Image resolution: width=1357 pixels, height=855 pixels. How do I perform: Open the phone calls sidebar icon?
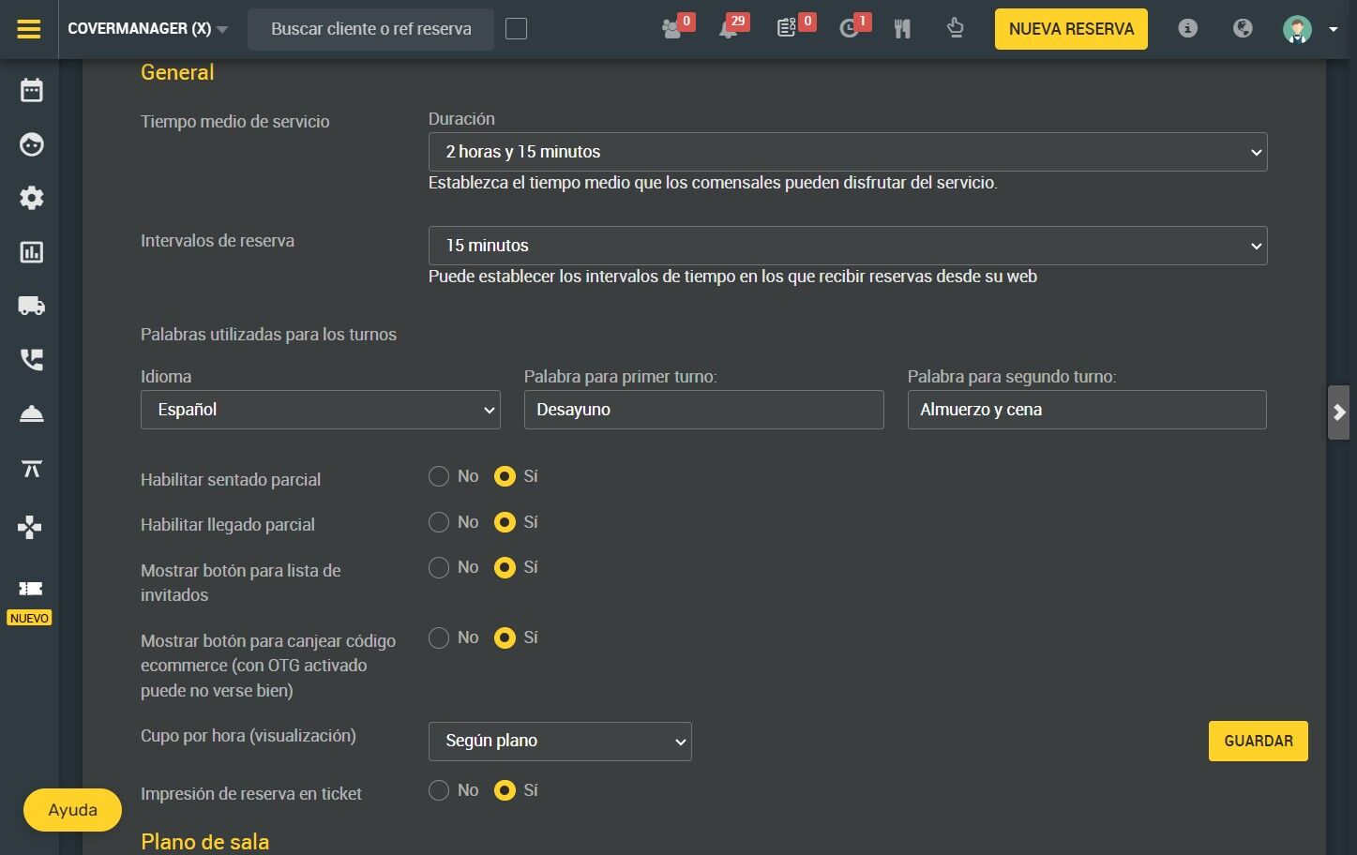coord(31,360)
